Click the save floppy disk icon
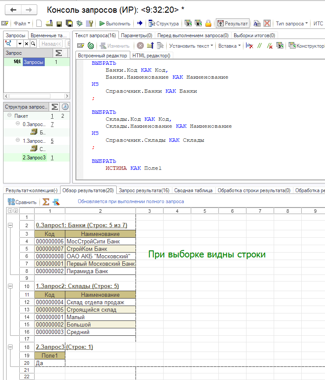The height and width of the screenshot is (380, 325). pyautogui.click(x=59, y=24)
